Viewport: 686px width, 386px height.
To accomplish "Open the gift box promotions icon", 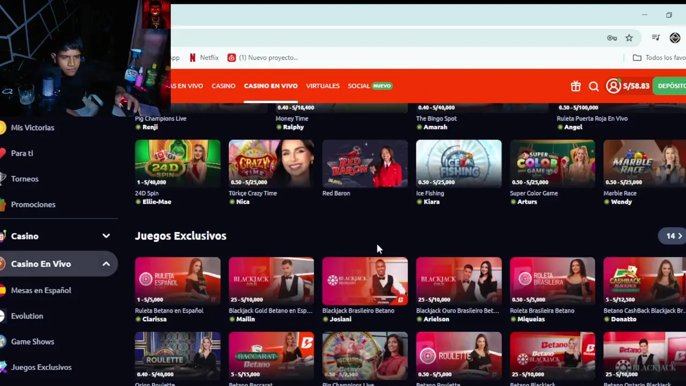I will click(576, 86).
